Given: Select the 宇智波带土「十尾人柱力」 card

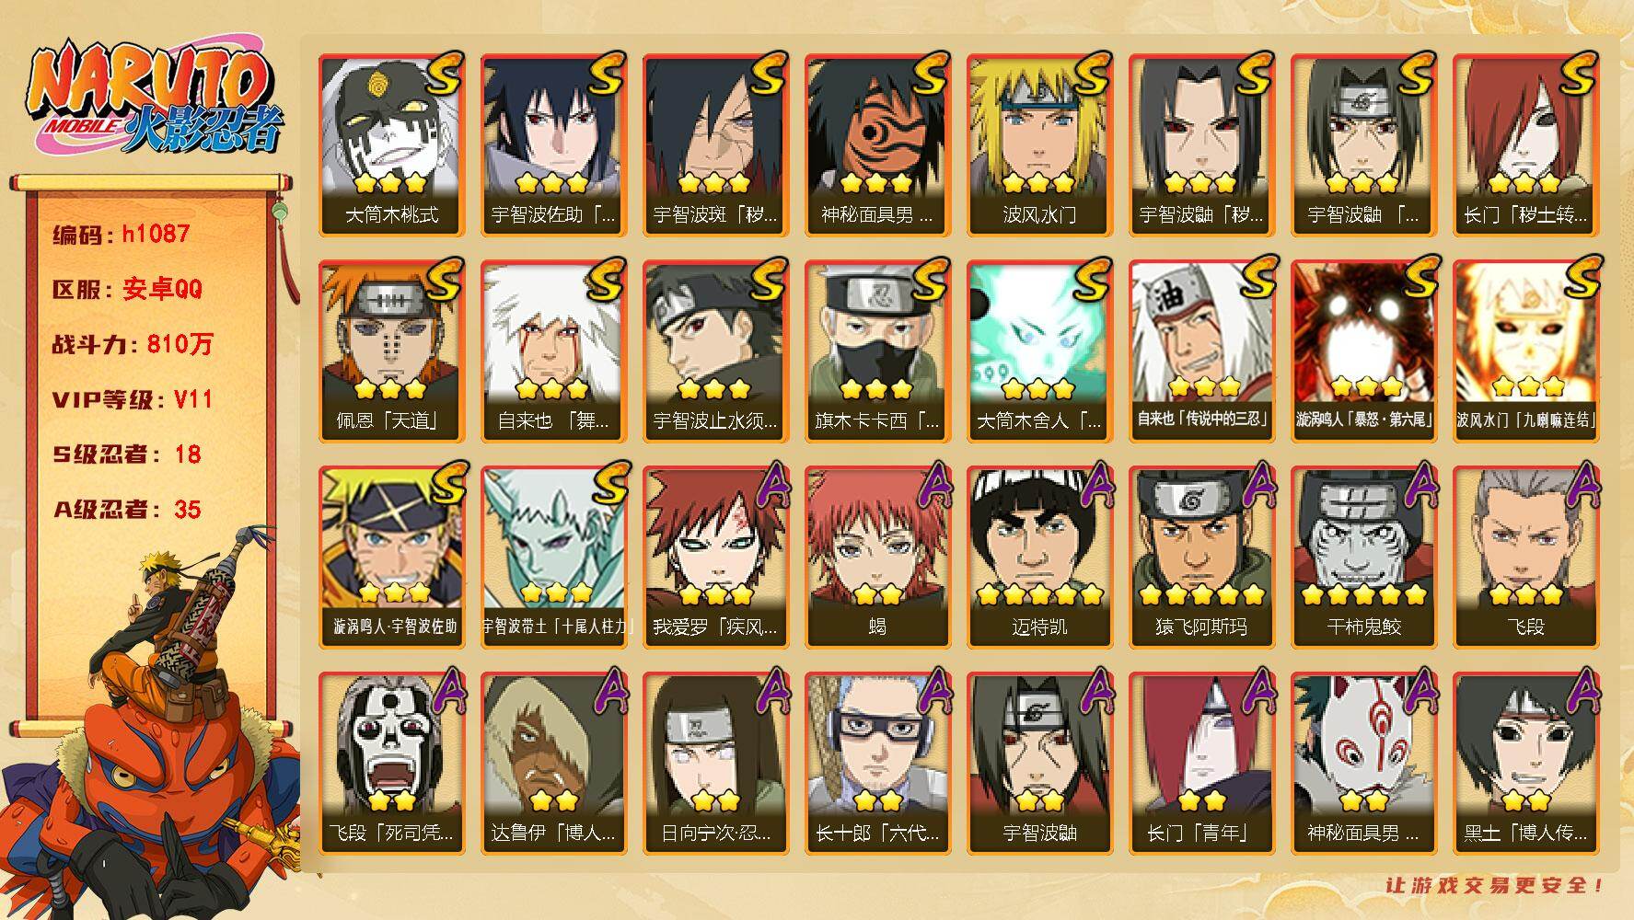Looking at the screenshot, I should coord(553,558).
